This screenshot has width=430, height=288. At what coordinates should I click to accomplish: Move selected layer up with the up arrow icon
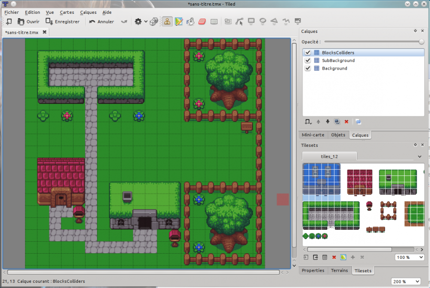tap(318, 121)
